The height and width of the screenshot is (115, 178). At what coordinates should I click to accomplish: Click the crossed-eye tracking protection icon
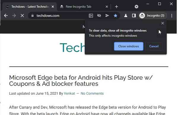click(99, 16)
